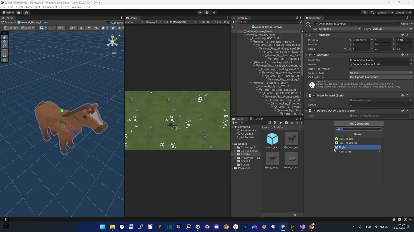Open the Layer dropdown set to Default
The width and height of the screenshot is (414, 232).
[392, 29]
